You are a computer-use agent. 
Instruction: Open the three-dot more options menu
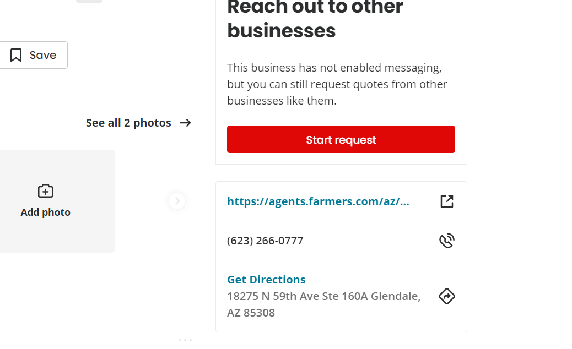pos(185,340)
